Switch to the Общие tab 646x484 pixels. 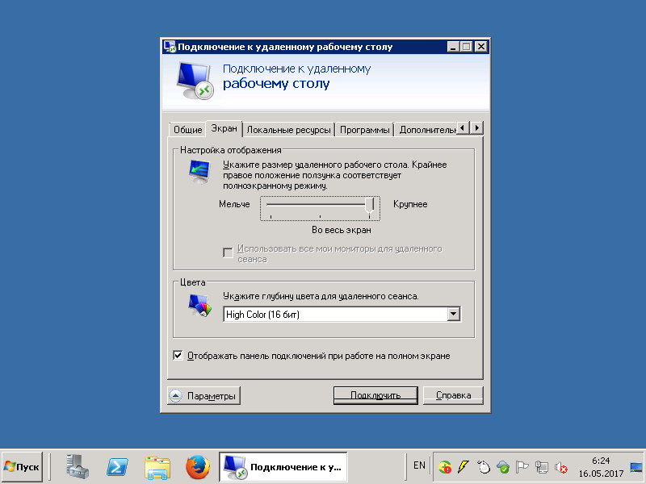[x=187, y=130]
